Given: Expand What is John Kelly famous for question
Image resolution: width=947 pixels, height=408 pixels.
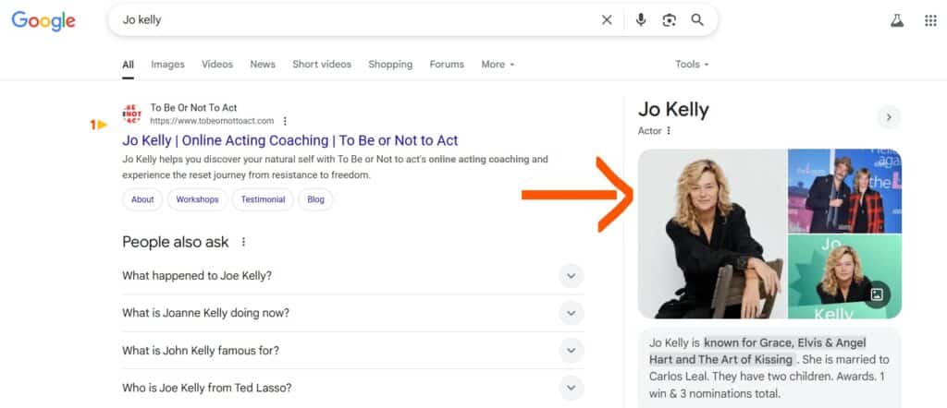Looking at the screenshot, I should tap(353, 351).
